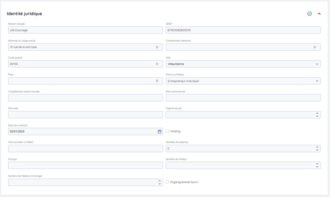Enable the Organigramme fourni checkbox
The image size is (330, 197).
[x=167, y=182]
